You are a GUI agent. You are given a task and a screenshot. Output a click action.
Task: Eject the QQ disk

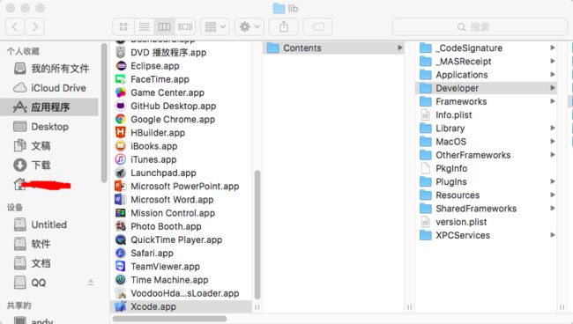(91, 283)
